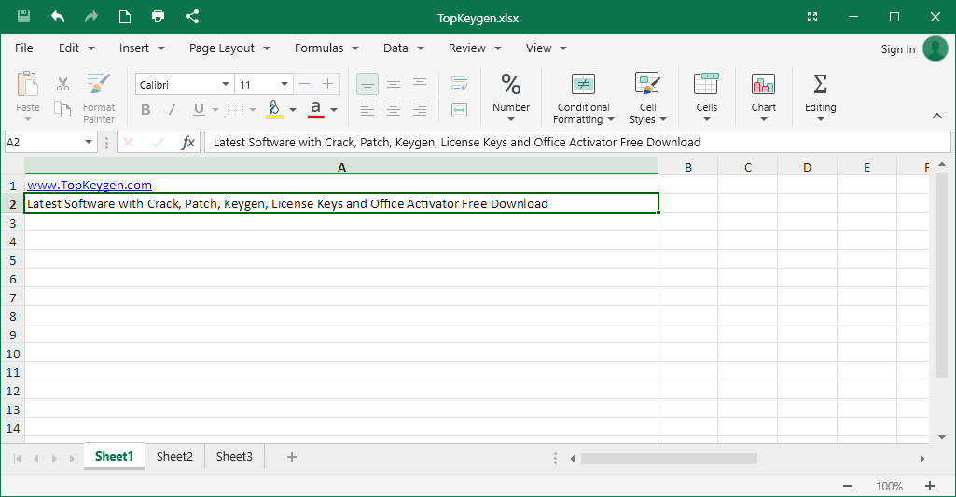956x497 pixels.
Task: Expand font color dropdown arrow
Action: tap(334, 110)
